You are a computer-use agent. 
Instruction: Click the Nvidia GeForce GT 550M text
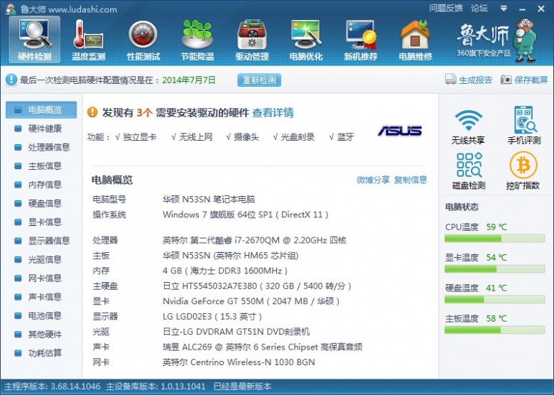click(x=251, y=301)
